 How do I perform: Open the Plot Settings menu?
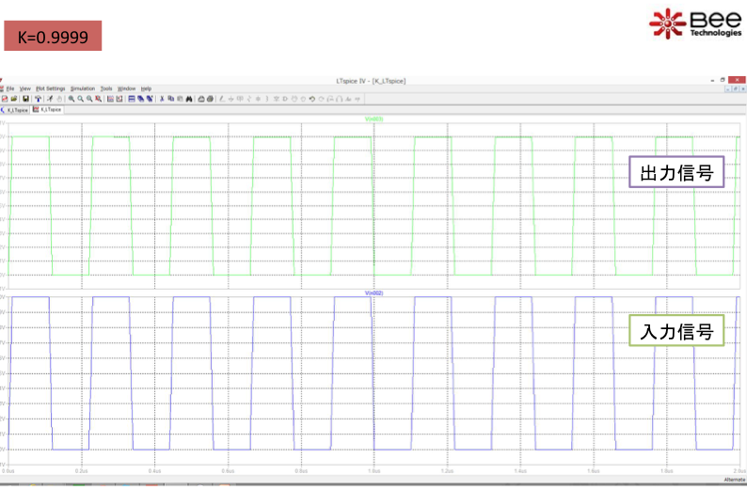51,88
